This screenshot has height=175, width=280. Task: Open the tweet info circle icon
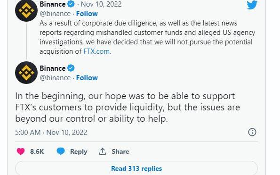(x=252, y=132)
